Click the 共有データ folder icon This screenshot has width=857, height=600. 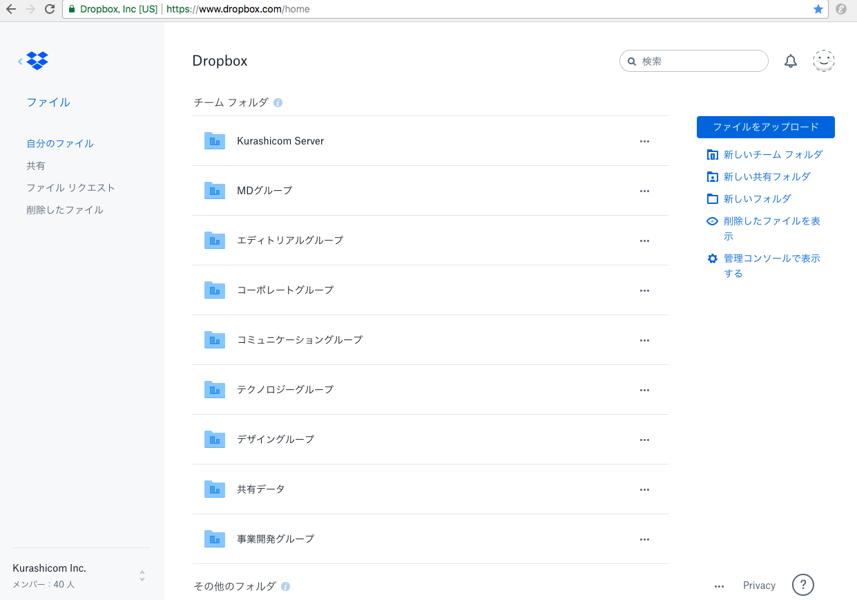[x=215, y=489]
